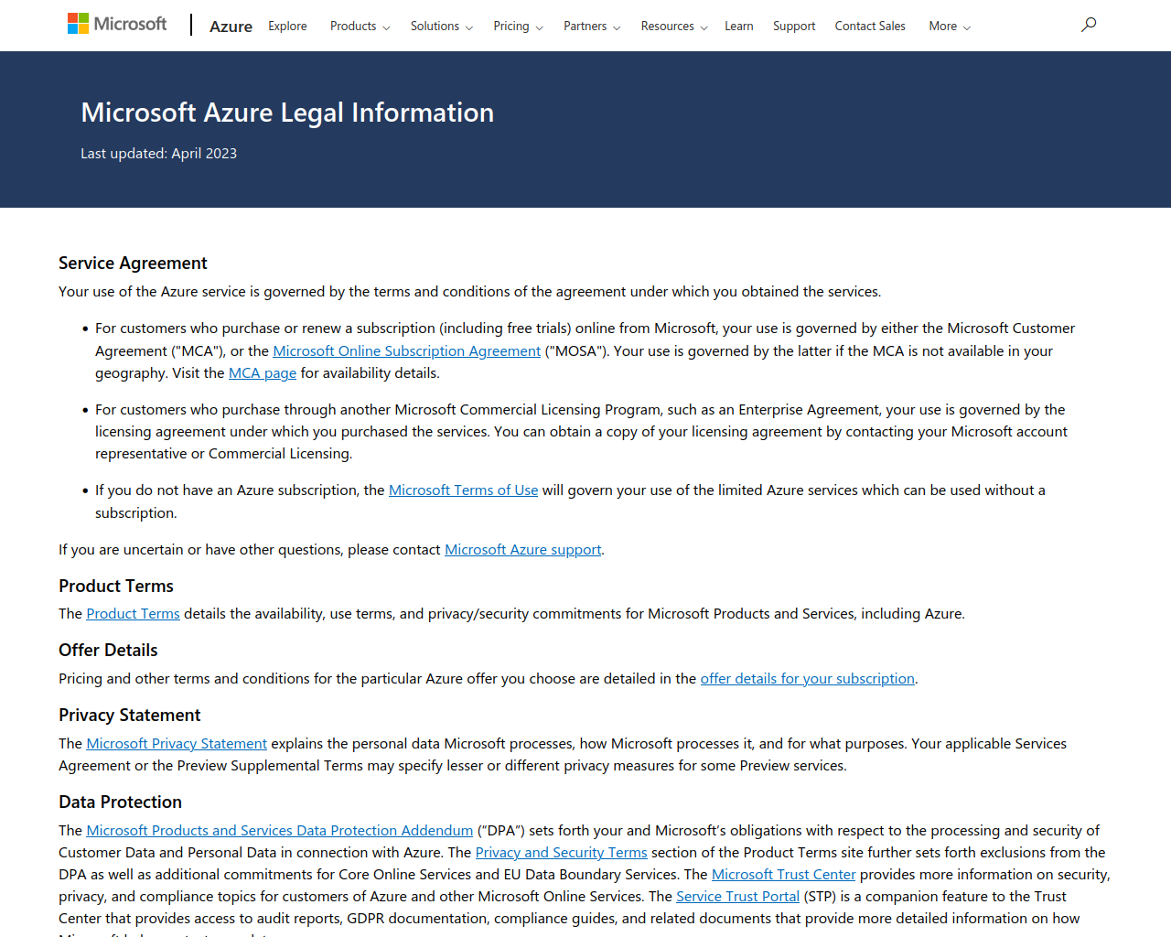Open the Product Terms link
Screen dimensions: 1171x937
134,613
